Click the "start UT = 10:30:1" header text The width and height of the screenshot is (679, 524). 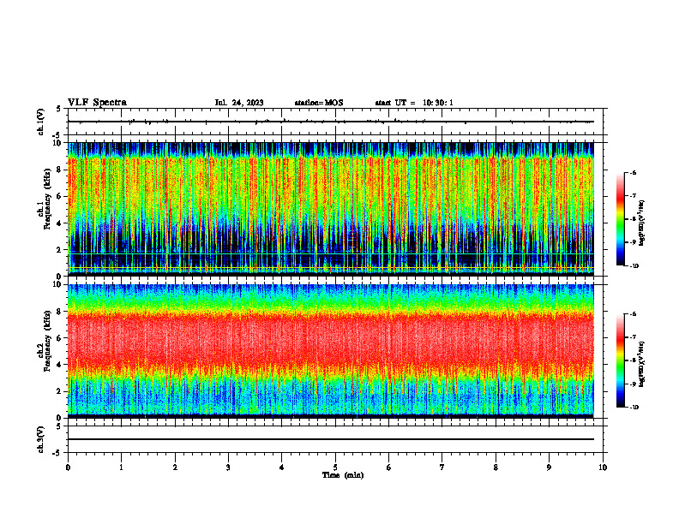click(414, 103)
